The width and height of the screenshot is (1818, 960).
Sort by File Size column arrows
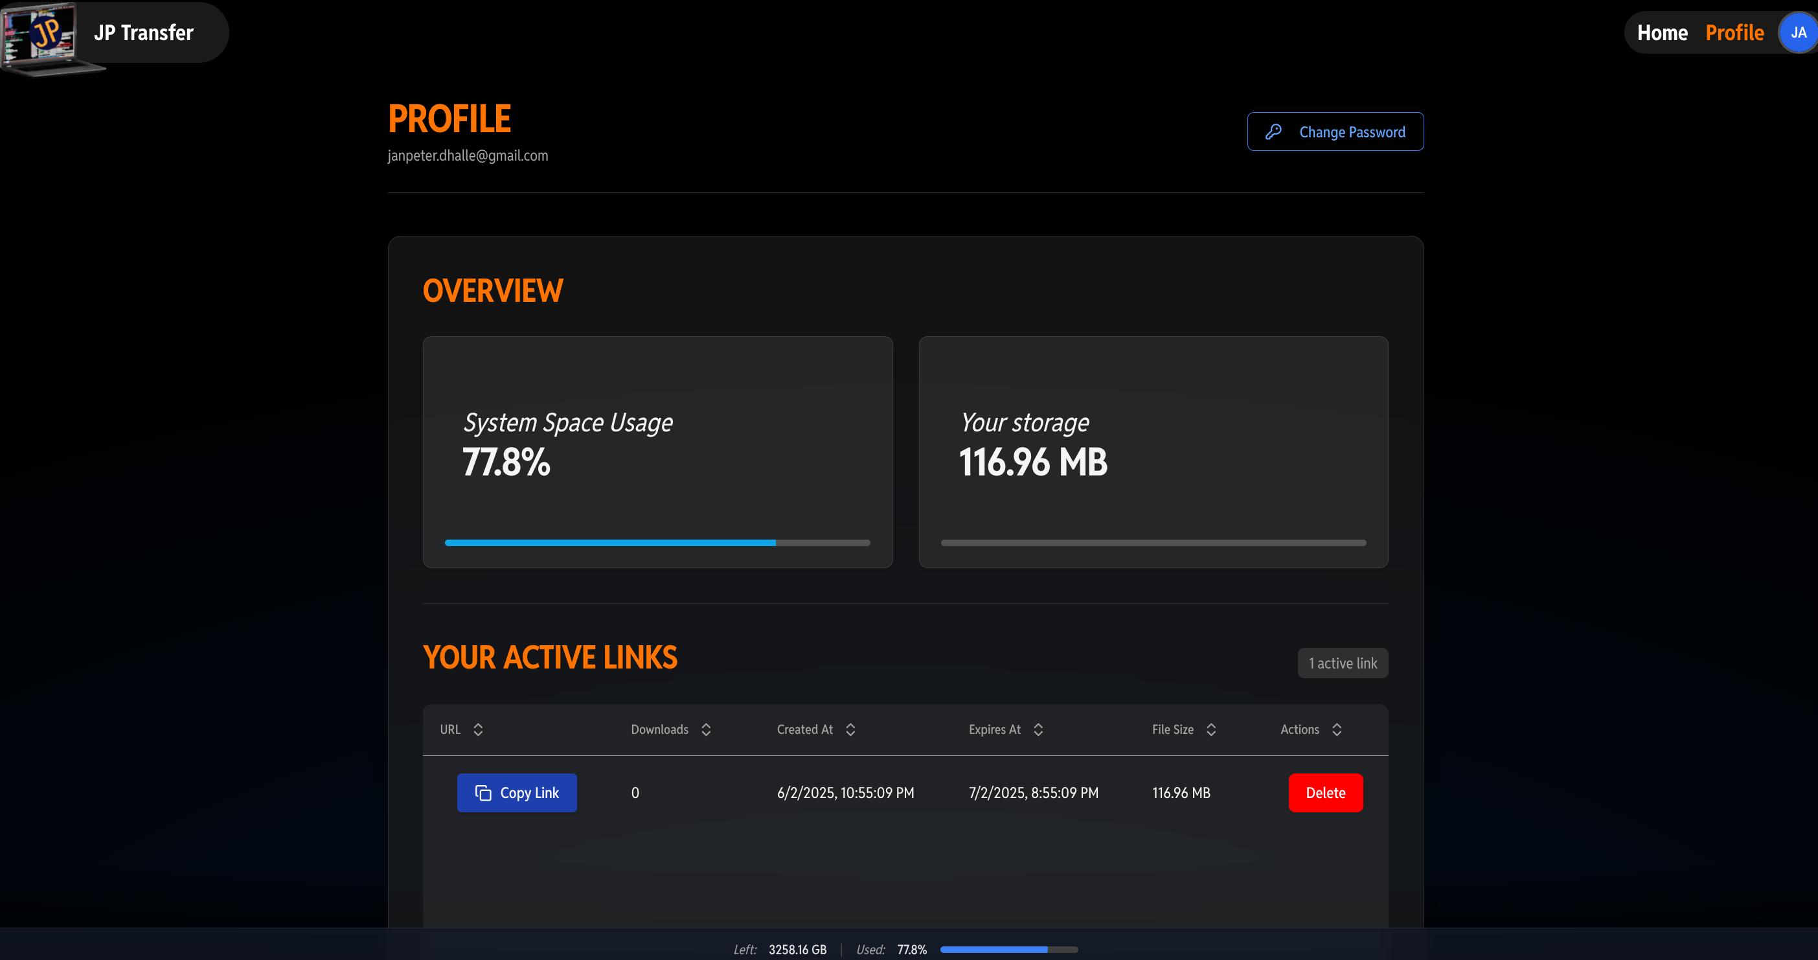[x=1211, y=729]
